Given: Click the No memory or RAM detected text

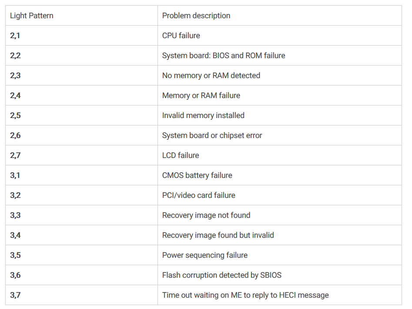Looking at the screenshot, I should pos(211,76).
